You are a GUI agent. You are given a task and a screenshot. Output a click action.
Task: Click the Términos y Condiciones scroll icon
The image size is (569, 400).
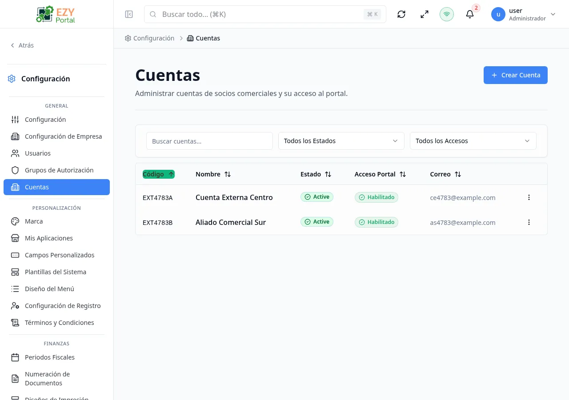(15, 323)
